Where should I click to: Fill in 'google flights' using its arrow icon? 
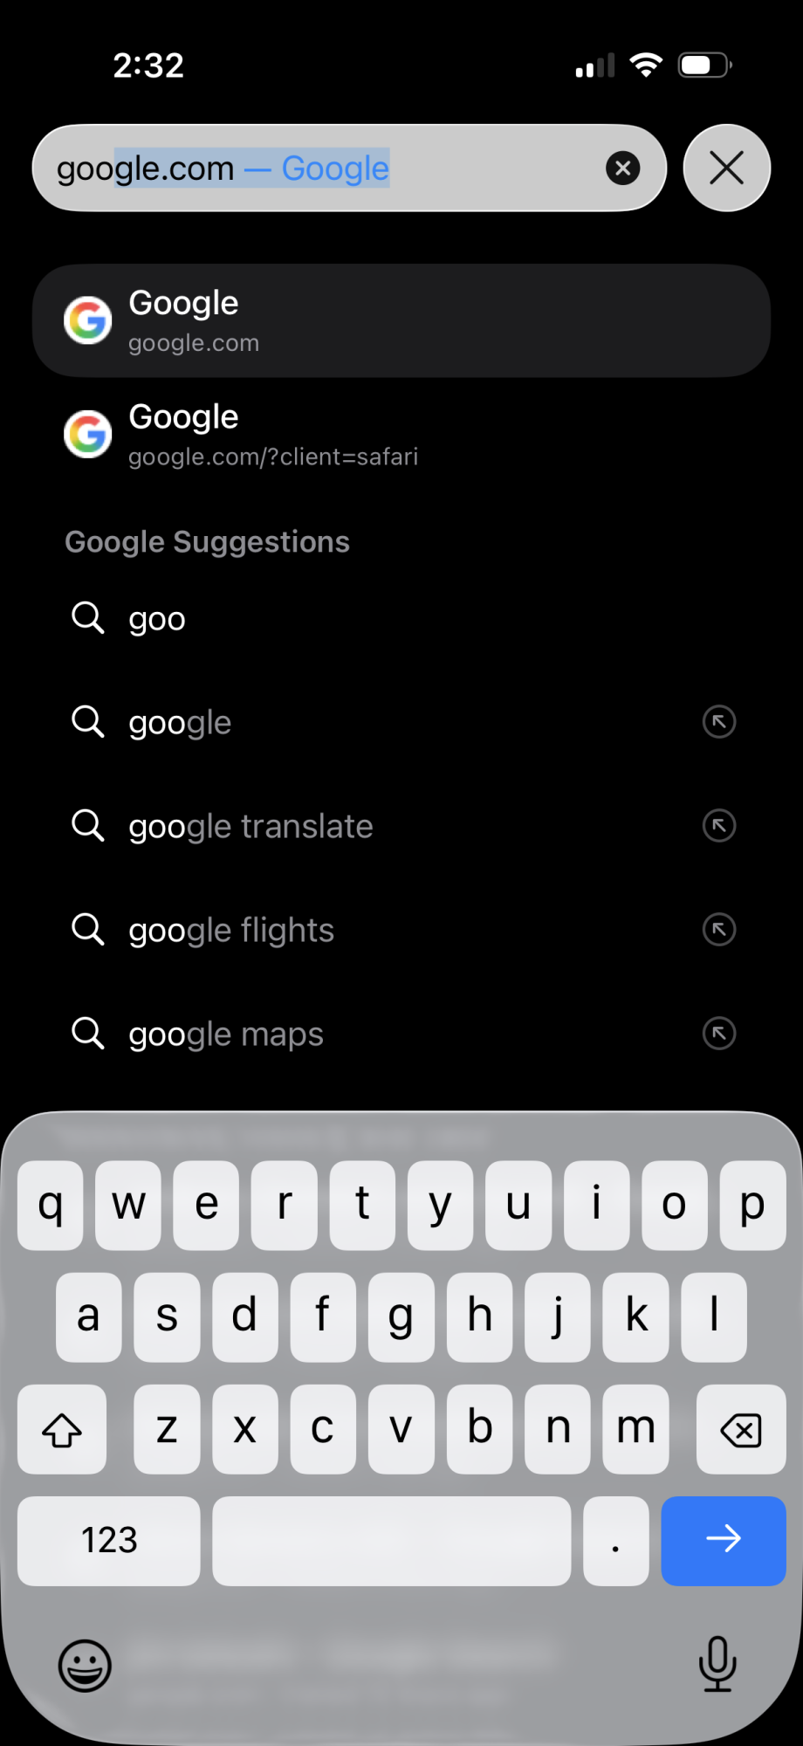(x=719, y=930)
